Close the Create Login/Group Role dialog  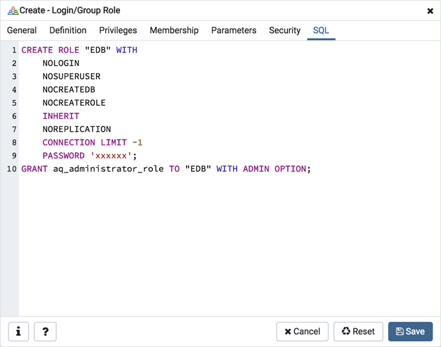(430, 11)
